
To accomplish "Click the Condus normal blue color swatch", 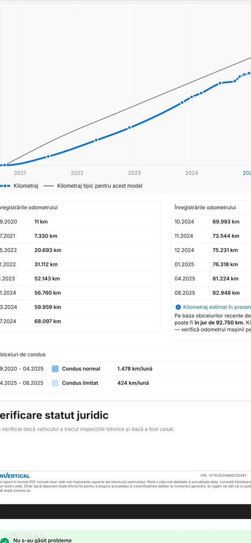I will tap(55, 369).
